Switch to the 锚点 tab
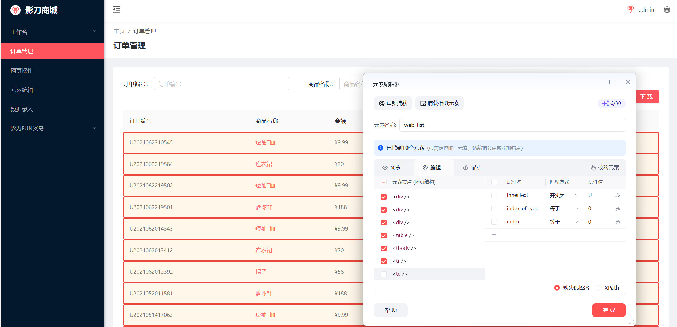 click(472, 168)
